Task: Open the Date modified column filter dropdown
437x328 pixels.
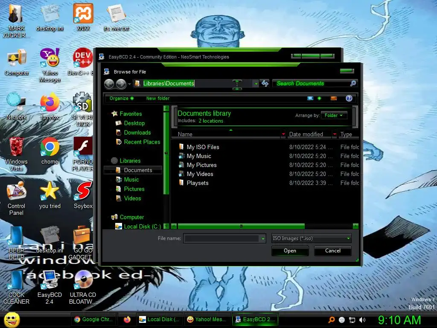Action: [x=335, y=134]
